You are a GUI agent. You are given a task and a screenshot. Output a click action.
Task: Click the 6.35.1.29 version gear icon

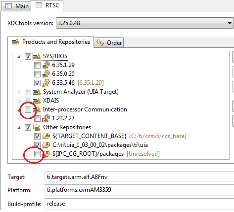click(46, 65)
